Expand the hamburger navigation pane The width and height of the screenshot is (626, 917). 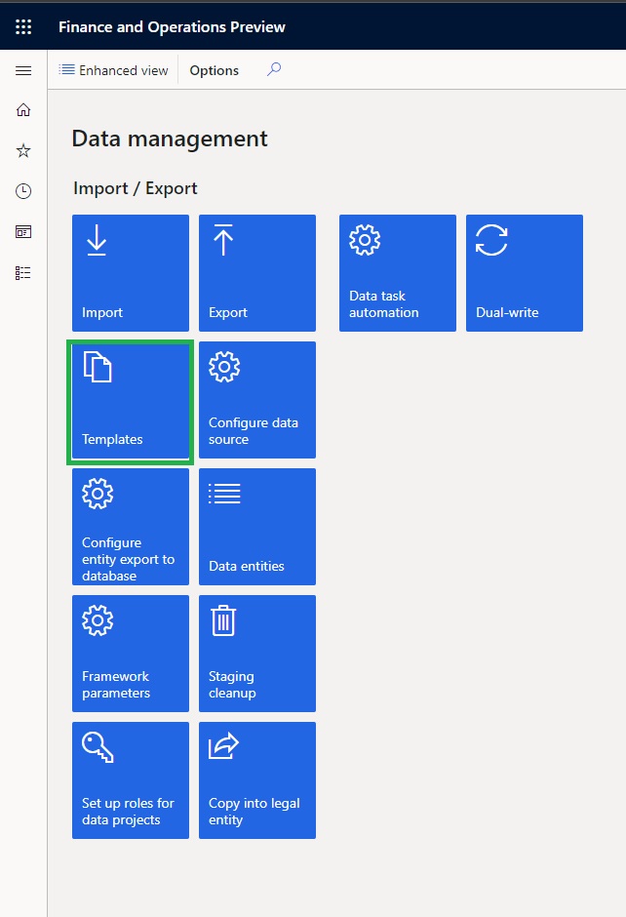[23, 70]
